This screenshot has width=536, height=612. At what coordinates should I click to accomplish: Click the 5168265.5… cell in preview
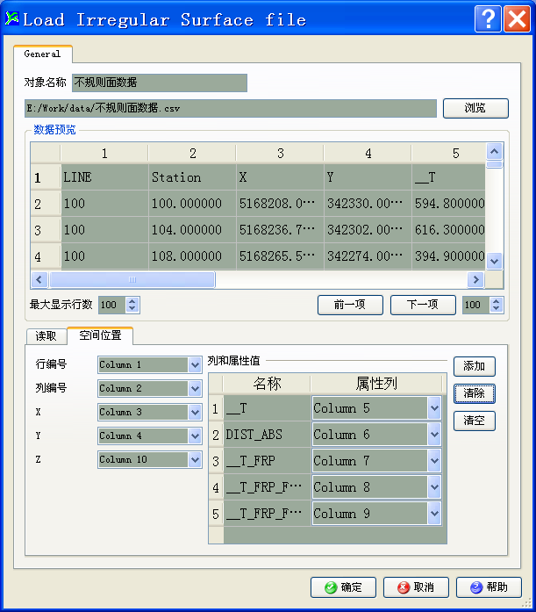tap(280, 256)
